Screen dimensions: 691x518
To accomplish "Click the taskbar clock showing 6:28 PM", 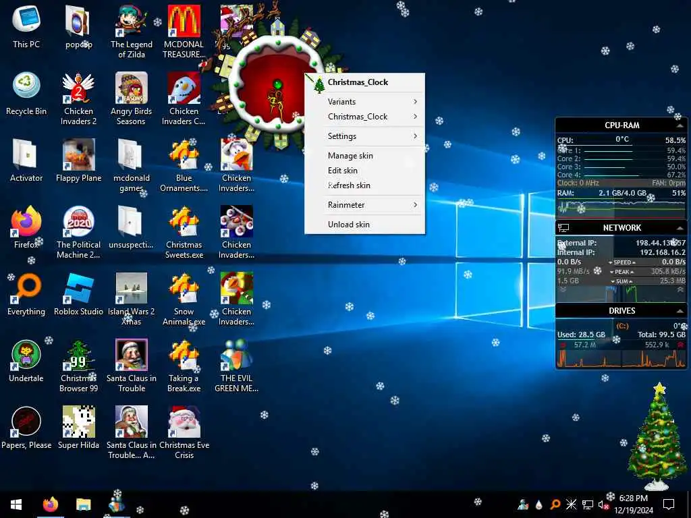I will coord(633,505).
